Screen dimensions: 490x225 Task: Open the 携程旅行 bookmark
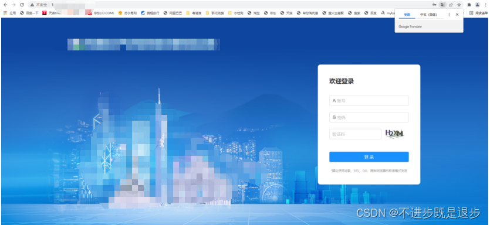pyautogui.click(x=150, y=13)
